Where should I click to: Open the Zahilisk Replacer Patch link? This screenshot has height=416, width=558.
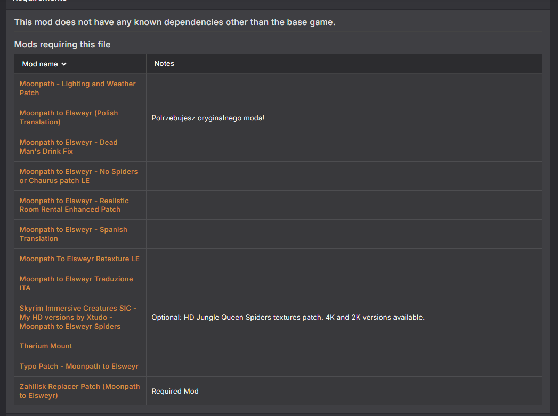click(80, 391)
